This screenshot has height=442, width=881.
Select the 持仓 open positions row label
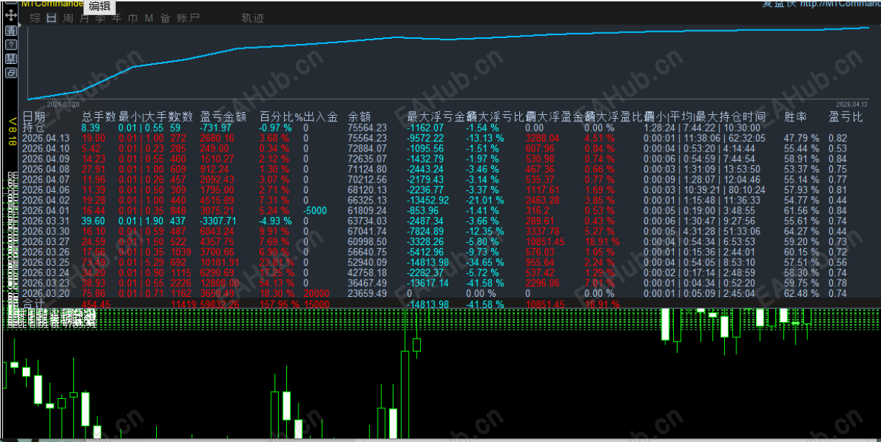[x=33, y=127]
